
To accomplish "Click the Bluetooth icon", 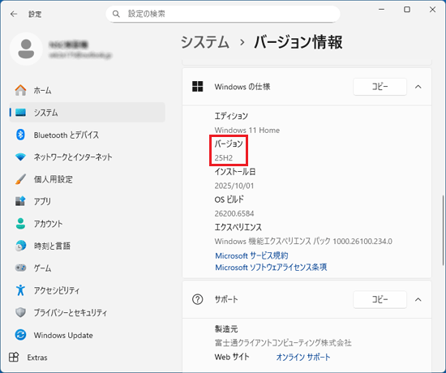I will tap(20, 135).
